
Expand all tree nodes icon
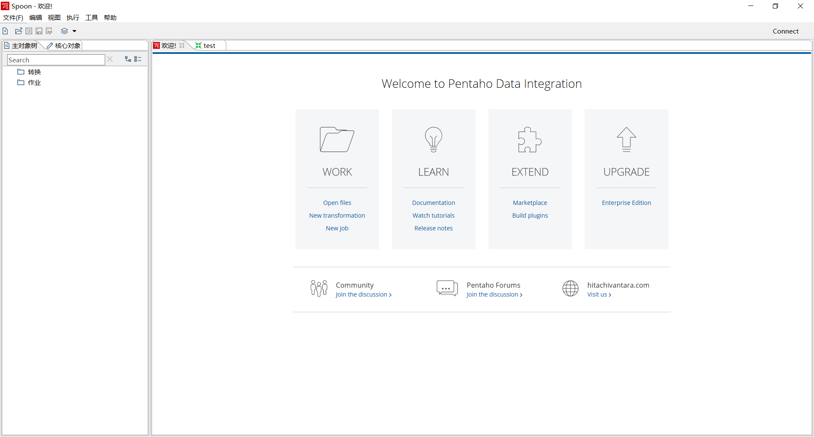point(128,59)
